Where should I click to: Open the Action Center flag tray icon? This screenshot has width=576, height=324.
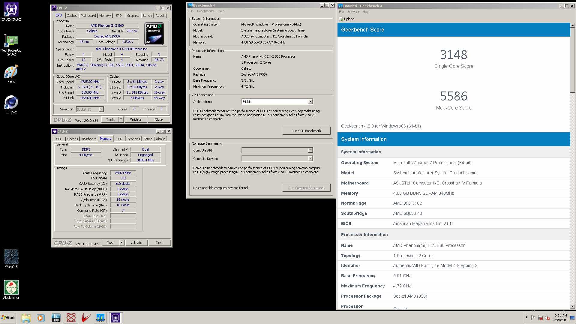533,318
